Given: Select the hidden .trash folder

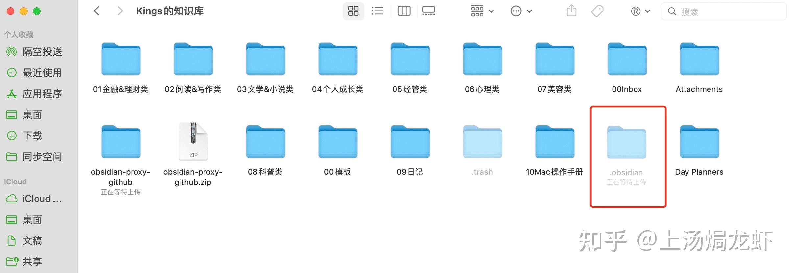Looking at the screenshot, I should pyautogui.click(x=482, y=142).
